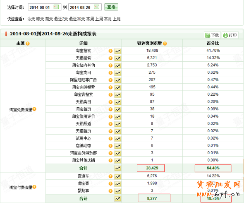Show trend chart for 淘宝店铺搜索
This screenshot has height=203, width=244.
(117, 88)
